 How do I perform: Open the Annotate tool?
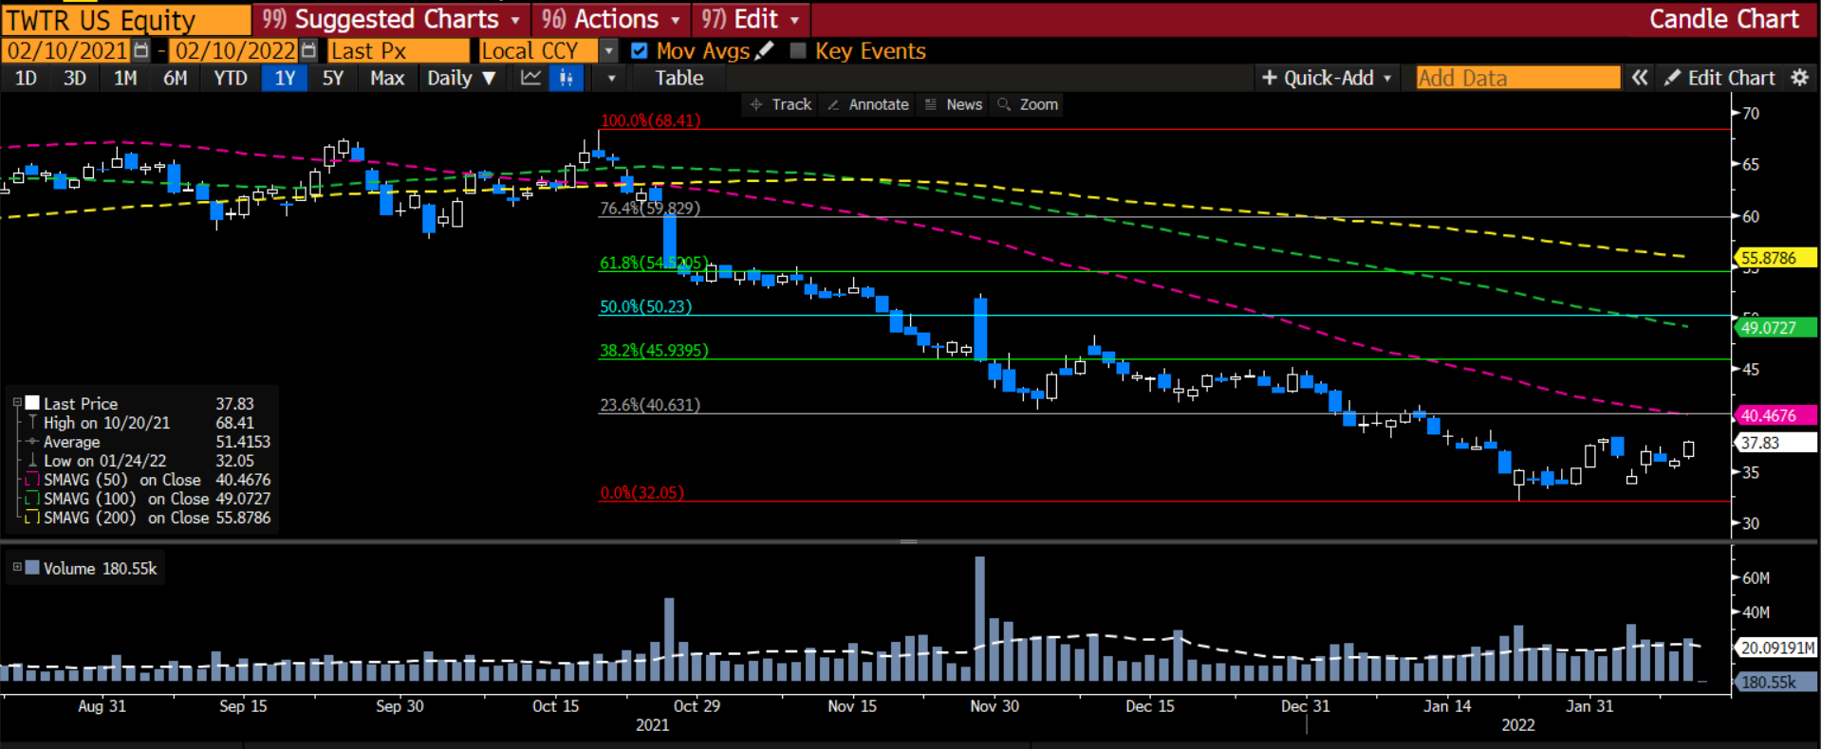(x=868, y=104)
